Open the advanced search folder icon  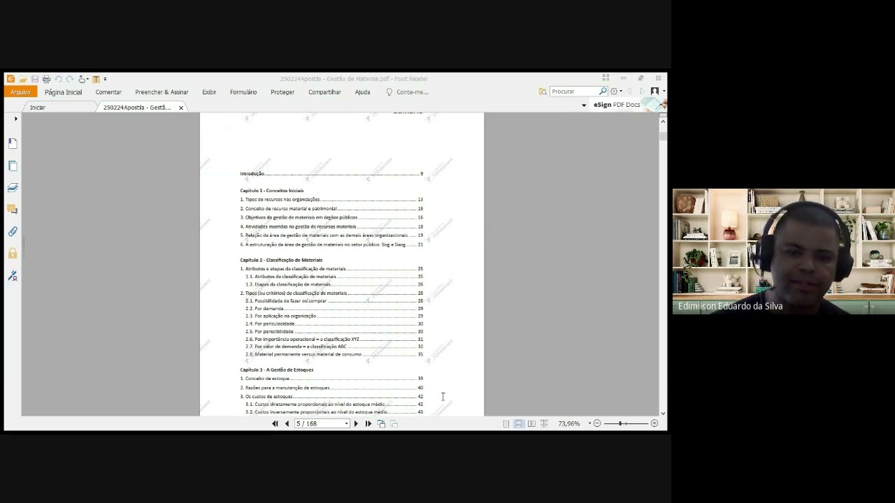(543, 92)
